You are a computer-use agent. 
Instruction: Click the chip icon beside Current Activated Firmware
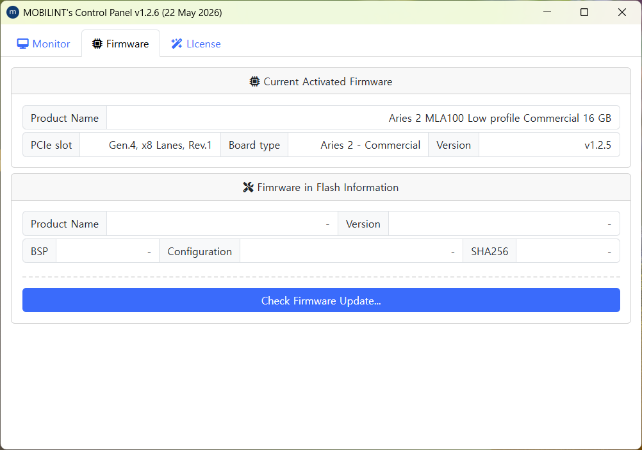[254, 81]
